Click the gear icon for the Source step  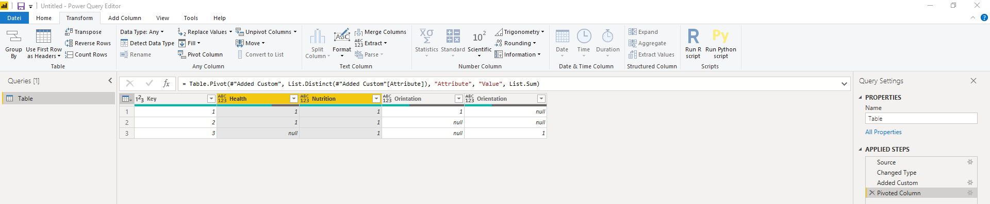coord(970,162)
